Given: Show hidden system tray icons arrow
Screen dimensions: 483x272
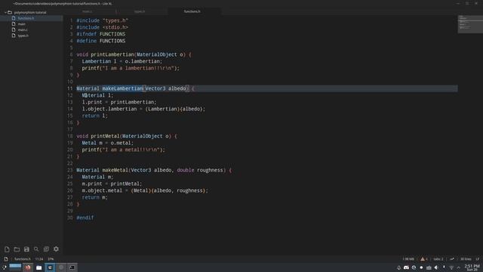Looking at the screenshot, I should [459, 267].
